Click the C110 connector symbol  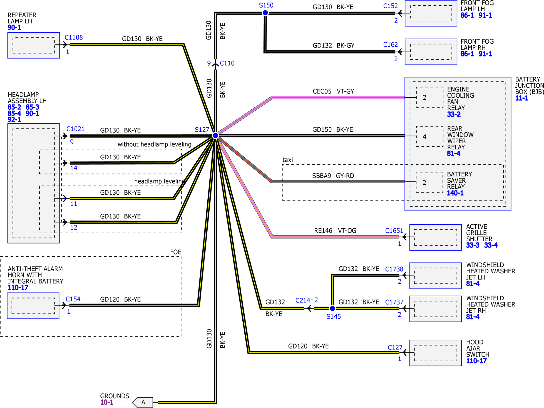[x=216, y=64]
